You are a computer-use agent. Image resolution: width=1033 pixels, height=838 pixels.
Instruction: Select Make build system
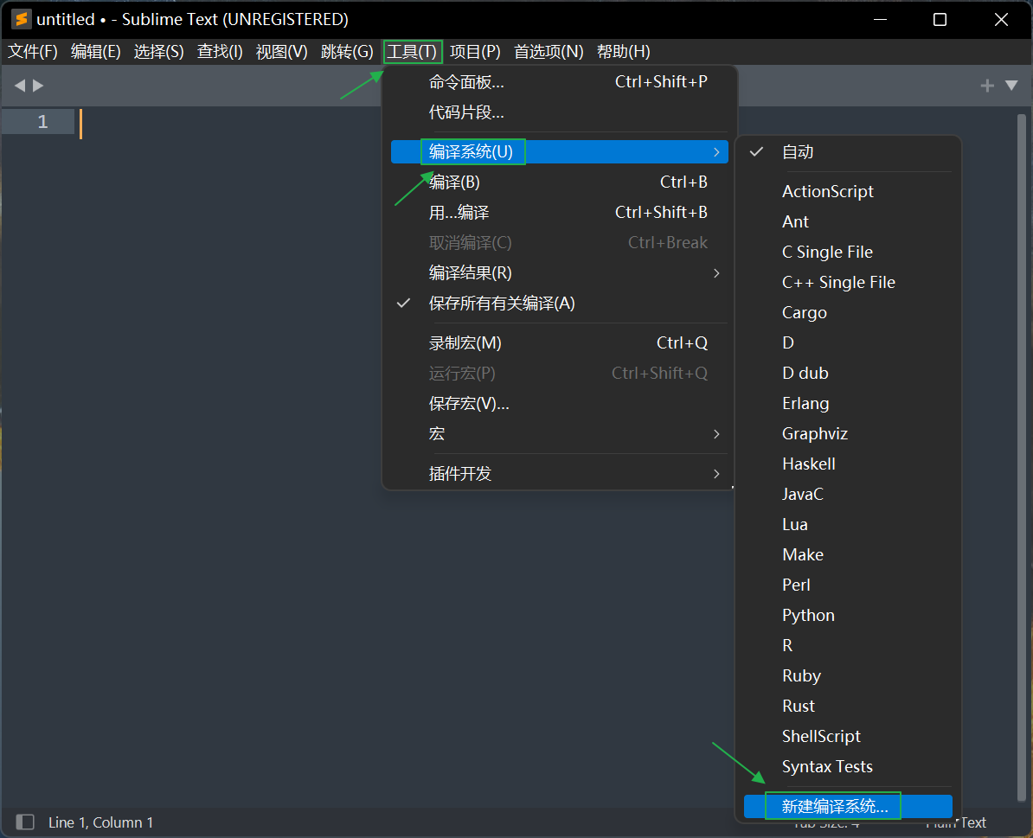point(848,555)
